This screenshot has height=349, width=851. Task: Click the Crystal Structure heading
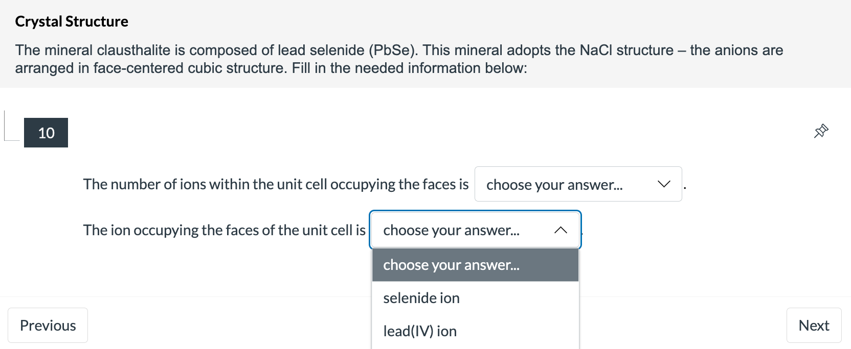[72, 21]
